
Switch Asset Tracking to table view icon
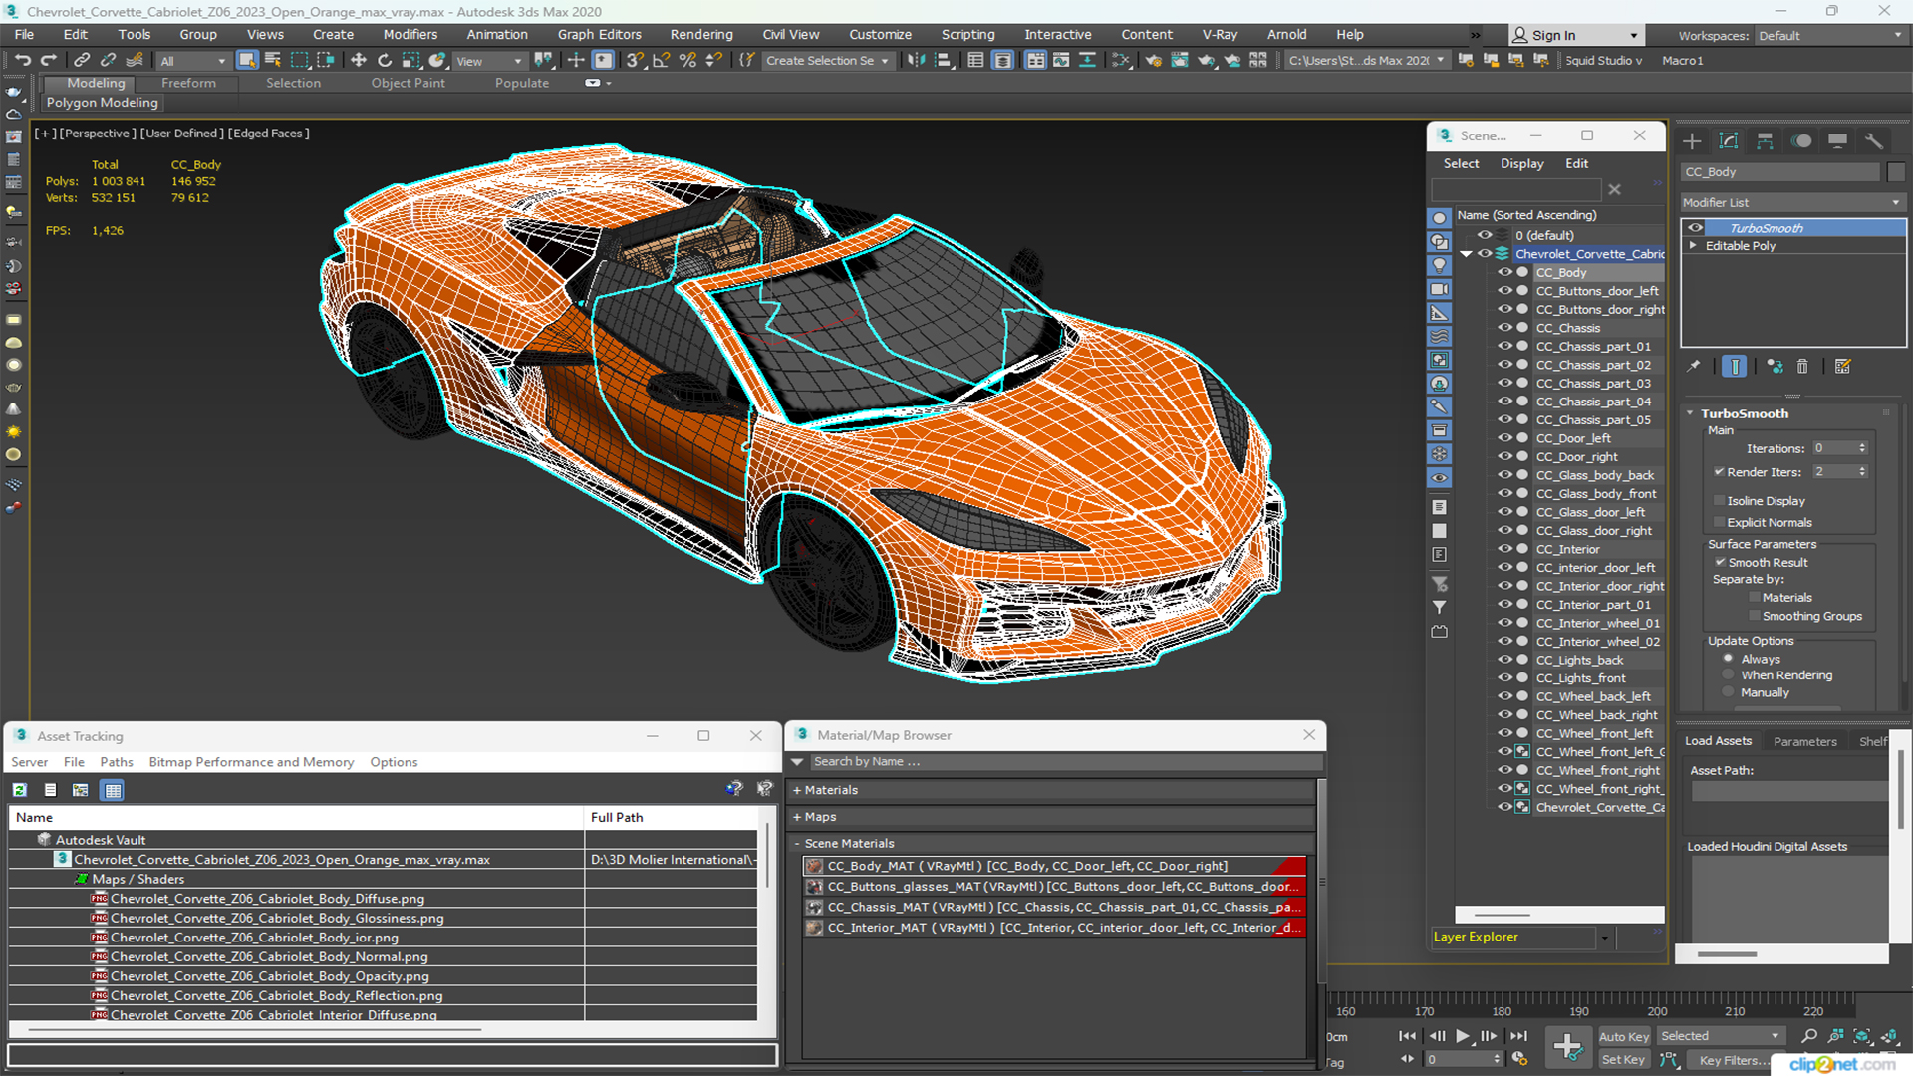point(113,790)
